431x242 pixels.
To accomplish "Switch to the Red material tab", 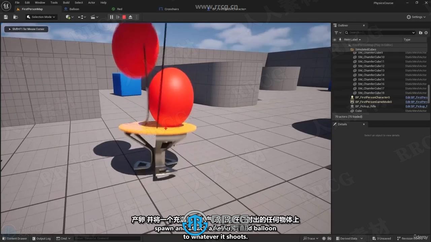I will click(120, 9).
